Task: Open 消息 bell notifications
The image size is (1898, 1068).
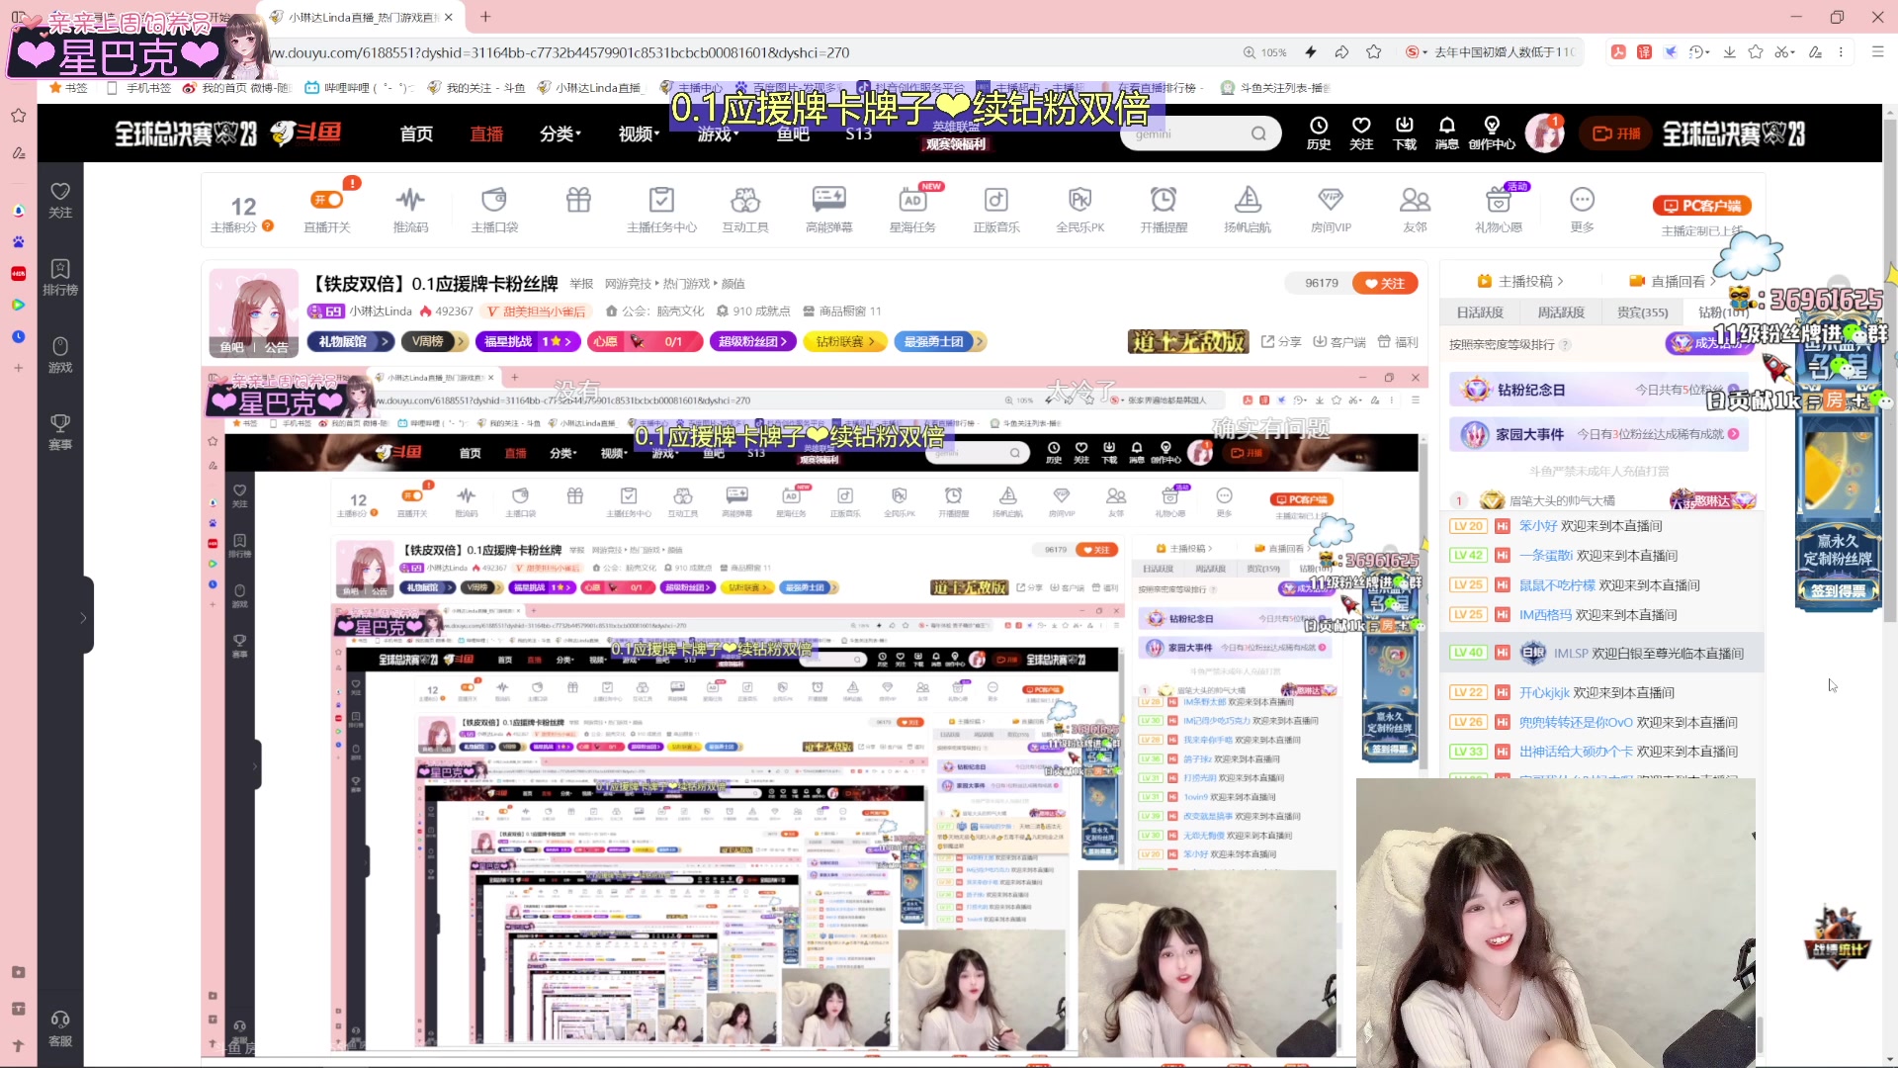Action: tap(1446, 133)
